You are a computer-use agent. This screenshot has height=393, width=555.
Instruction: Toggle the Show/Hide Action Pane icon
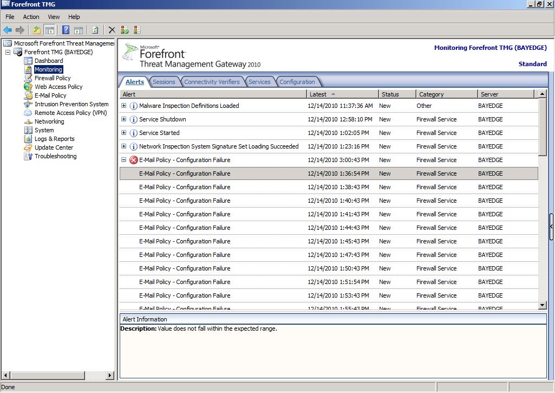[x=79, y=30]
